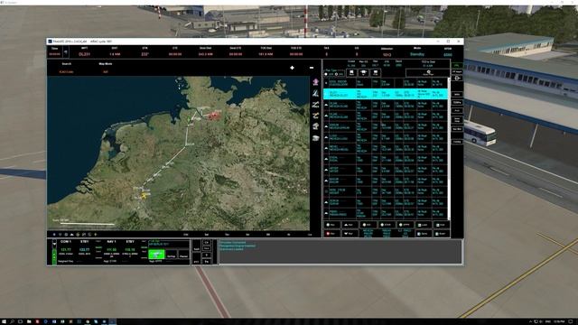Click the first icon in the toolbar below the map

[54, 235]
